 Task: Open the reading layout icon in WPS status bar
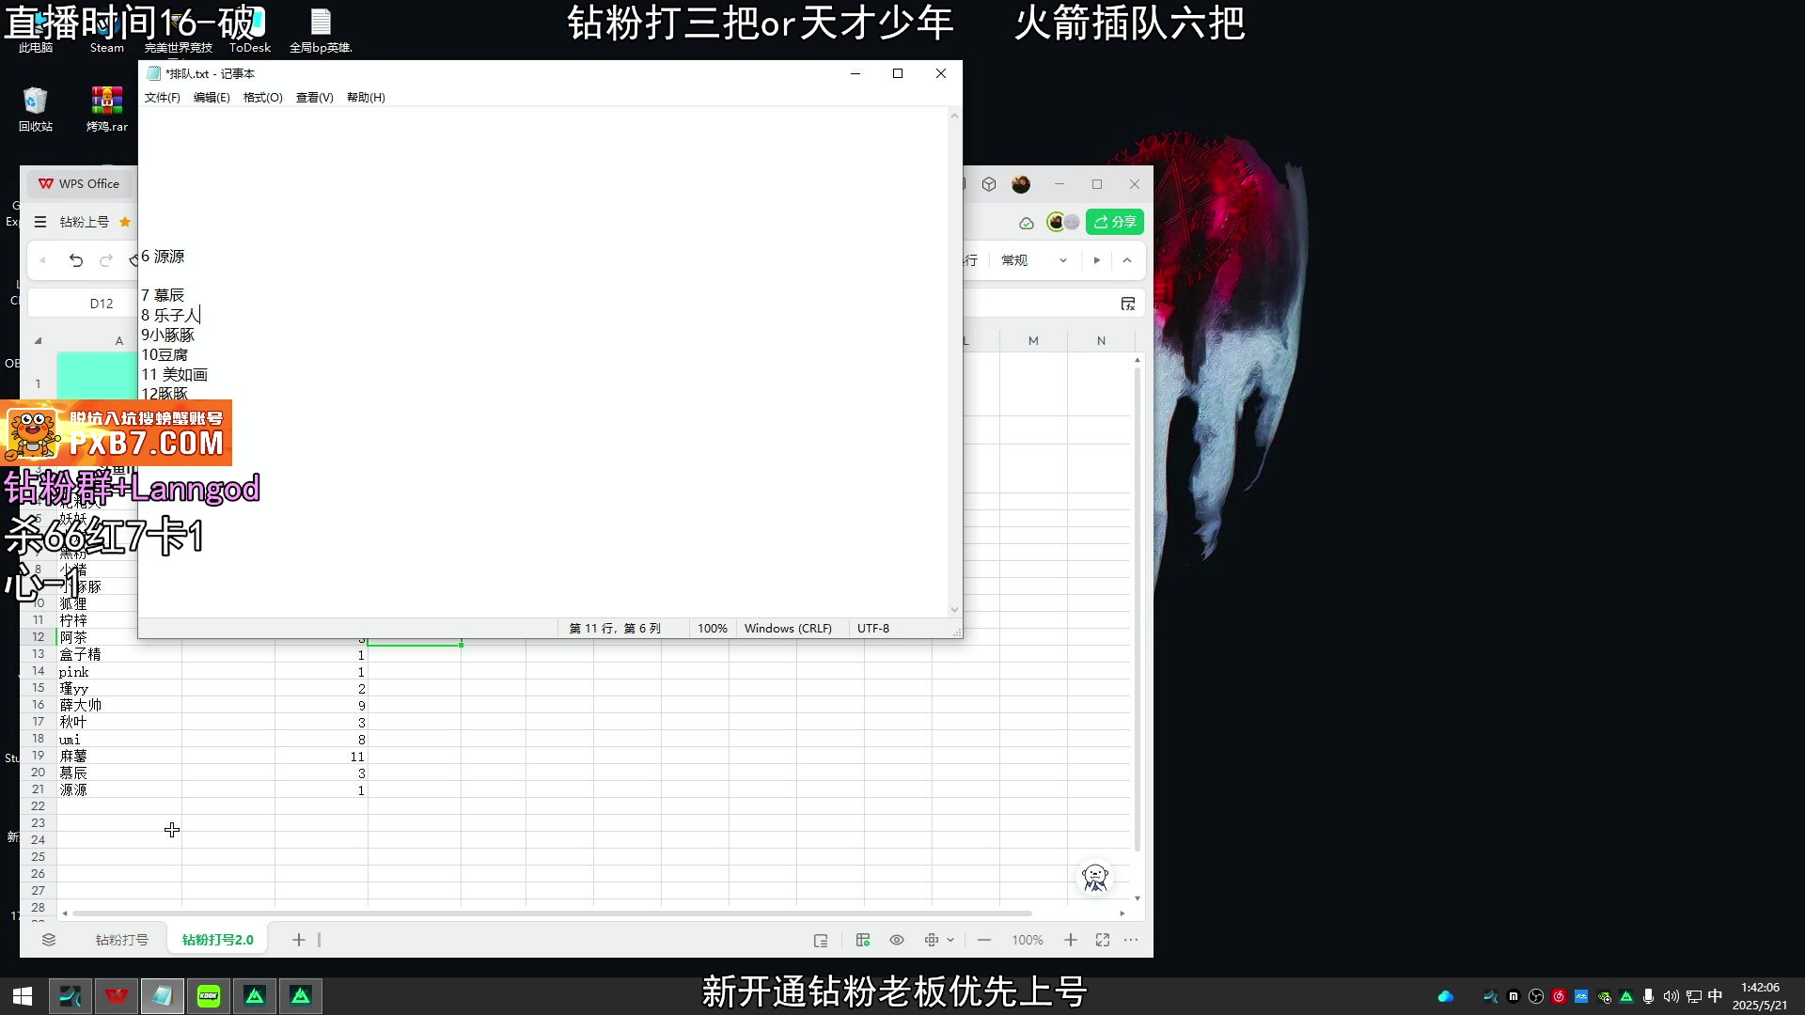point(821,940)
